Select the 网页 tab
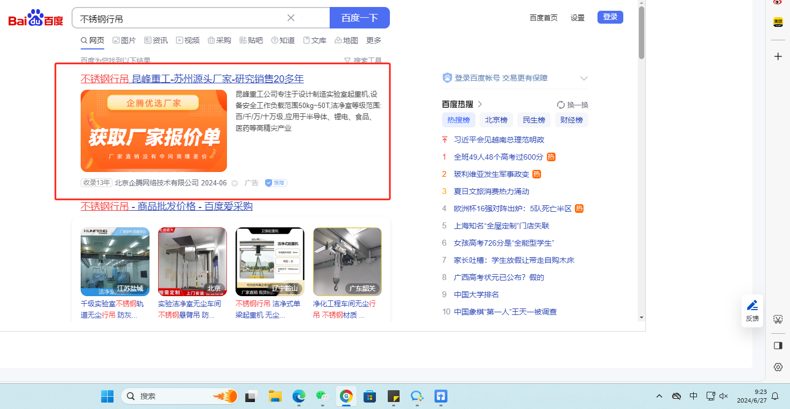The width and height of the screenshot is (790, 409). 92,40
